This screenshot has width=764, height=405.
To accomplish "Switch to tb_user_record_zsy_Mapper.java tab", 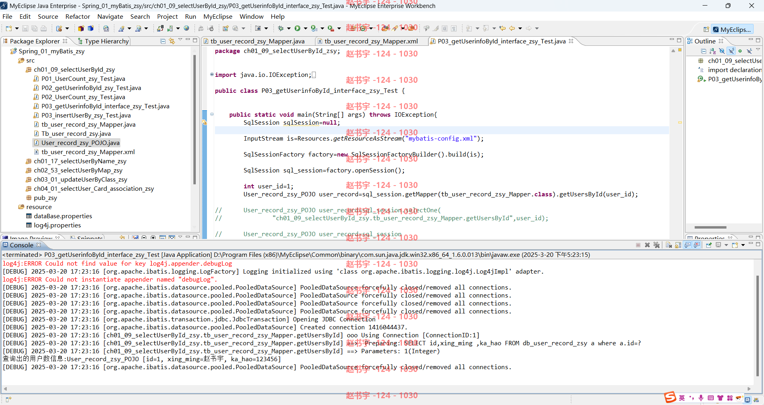I will click(257, 41).
